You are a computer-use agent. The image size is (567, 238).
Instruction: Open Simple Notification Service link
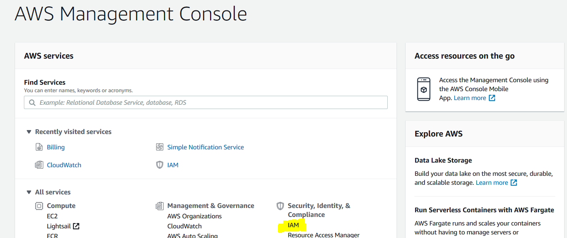(205, 147)
